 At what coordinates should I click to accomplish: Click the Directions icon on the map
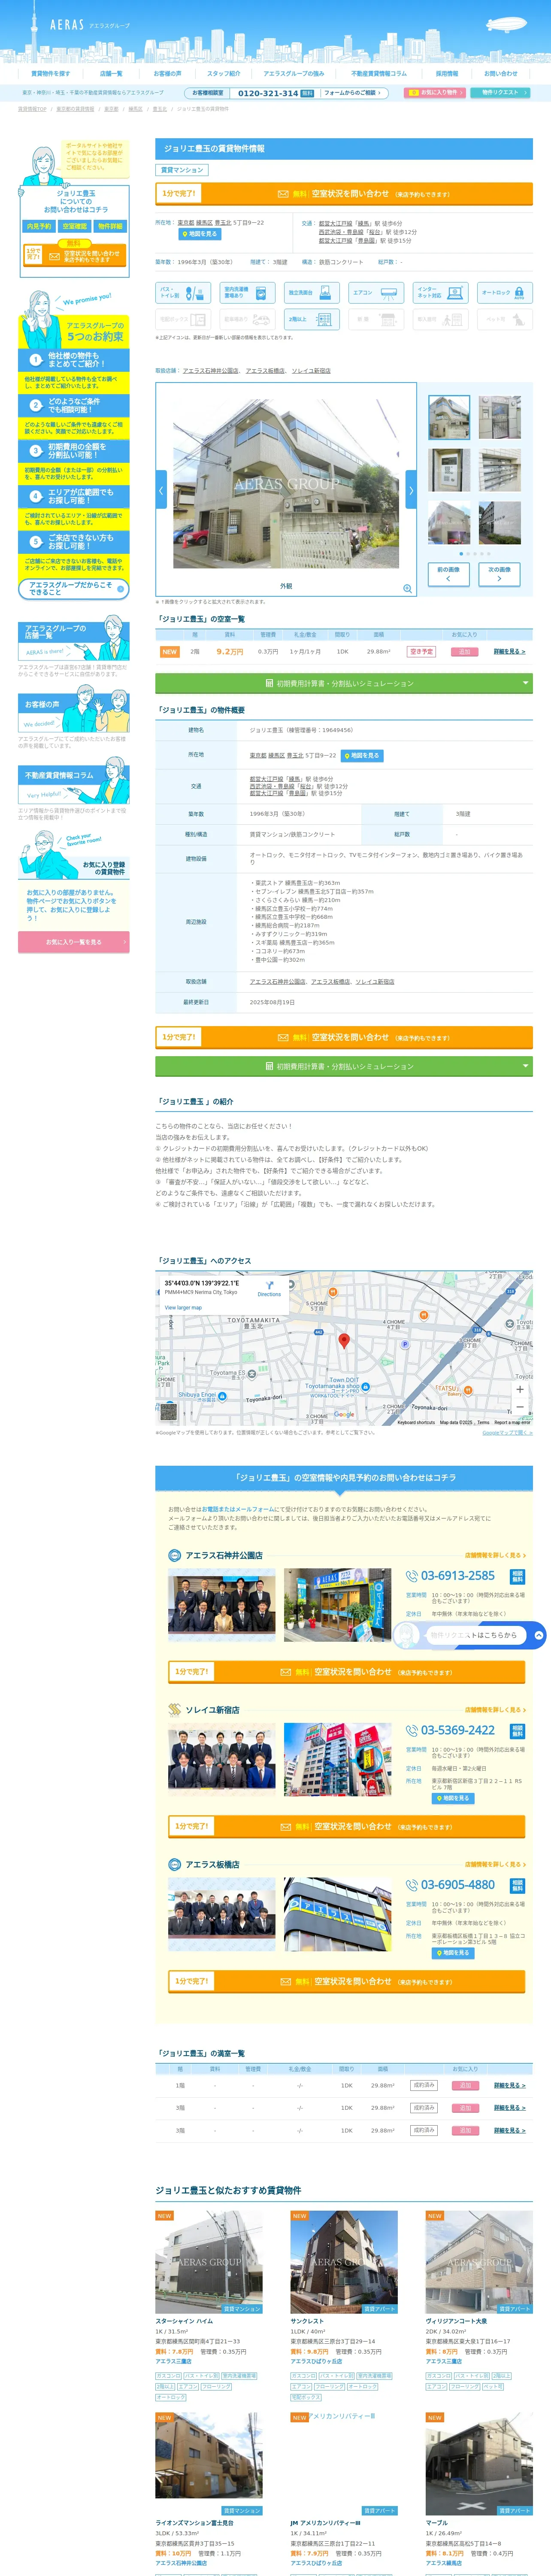pyautogui.click(x=269, y=1288)
